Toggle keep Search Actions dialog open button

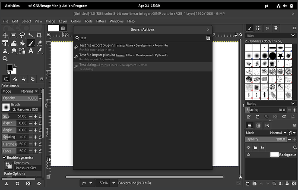[208, 38]
